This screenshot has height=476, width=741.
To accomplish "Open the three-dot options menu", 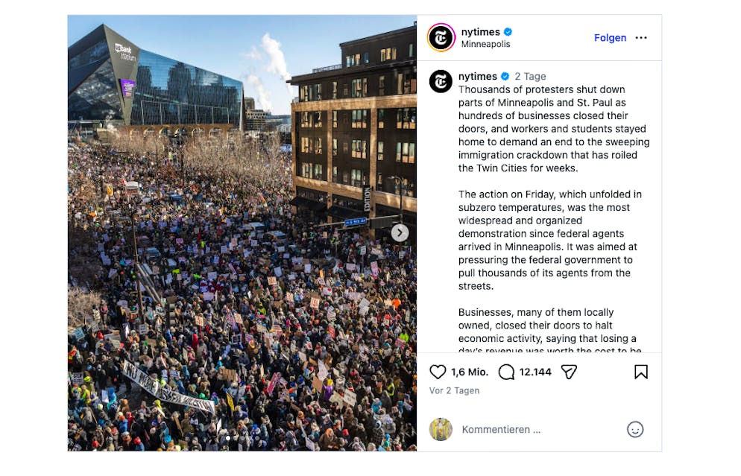I will pyautogui.click(x=642, y=37).
